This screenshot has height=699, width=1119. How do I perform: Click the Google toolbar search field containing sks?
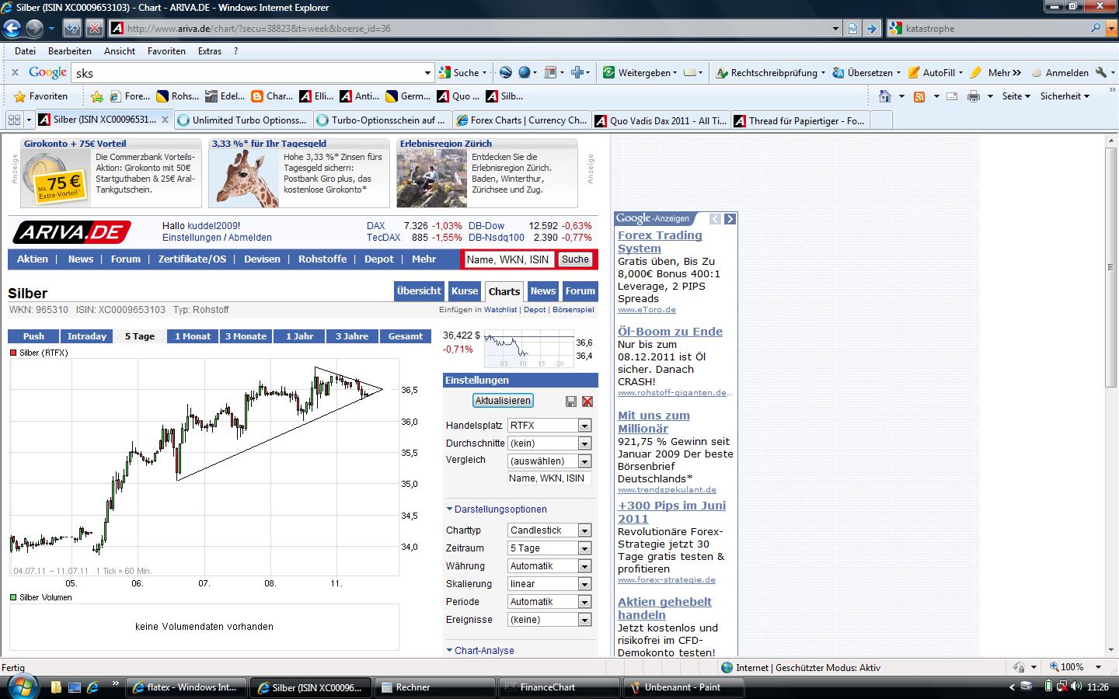(252, 73)
